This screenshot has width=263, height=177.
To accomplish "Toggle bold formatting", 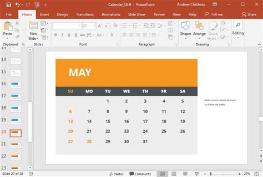I will (56, 35).
